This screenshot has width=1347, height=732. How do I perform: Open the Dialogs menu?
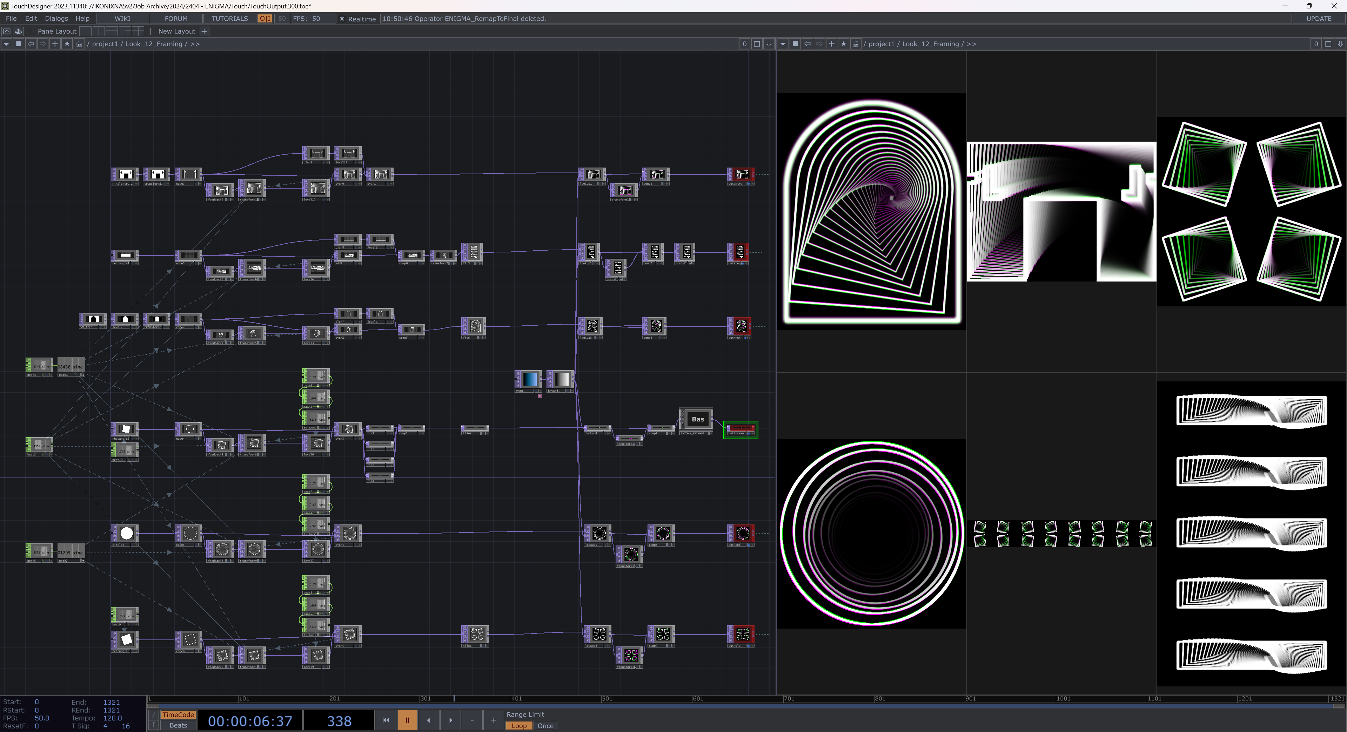coord(56,18)
